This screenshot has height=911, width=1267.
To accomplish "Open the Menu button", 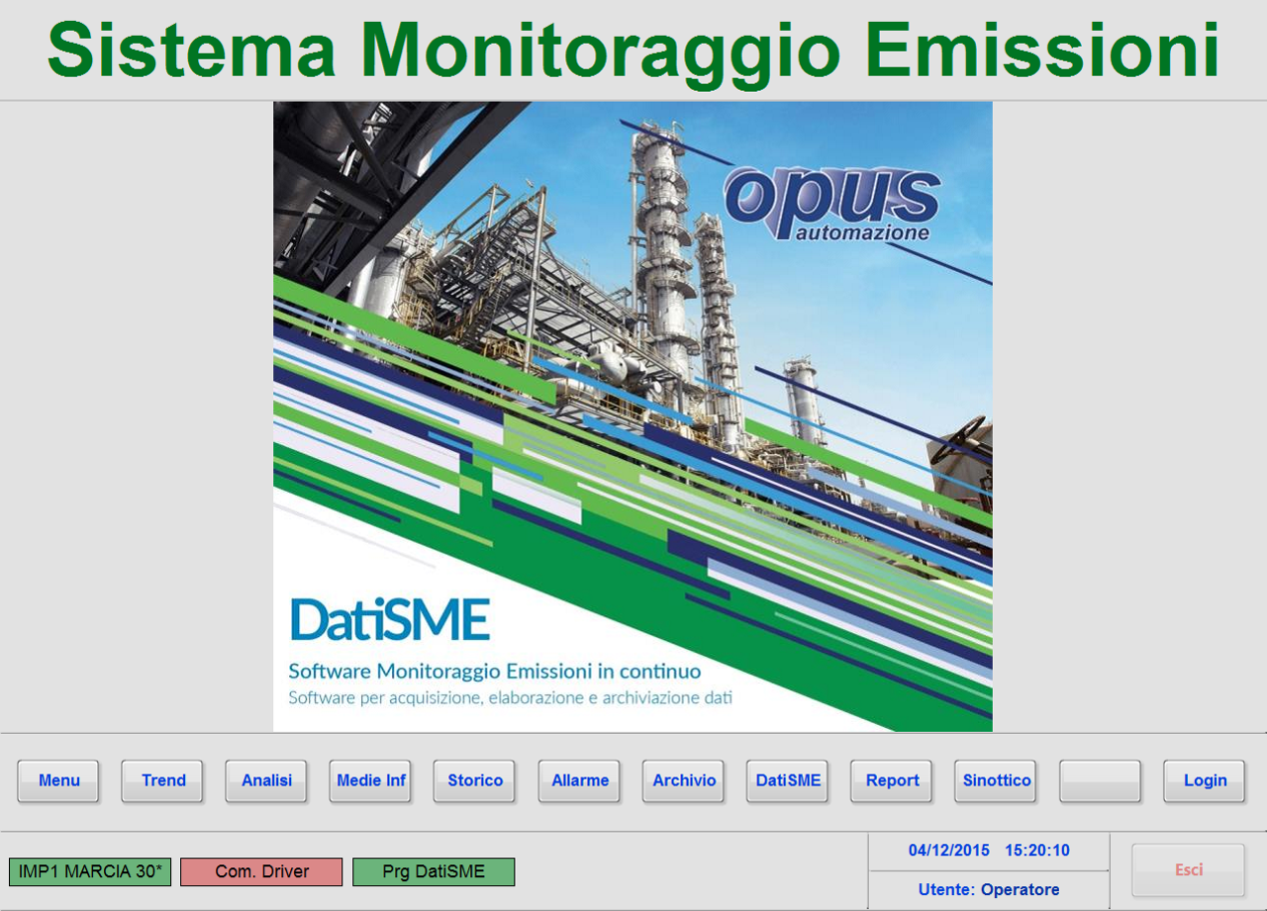I will click(58, 780).
